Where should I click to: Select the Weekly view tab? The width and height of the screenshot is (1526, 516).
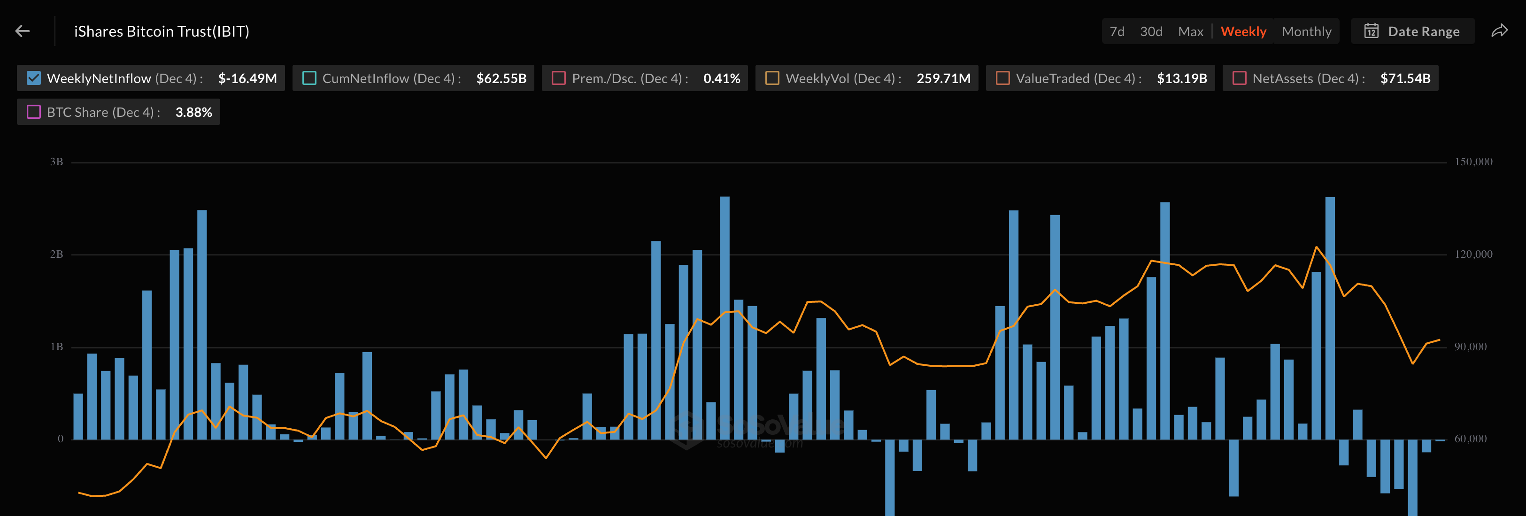[x=1243, y=31]
